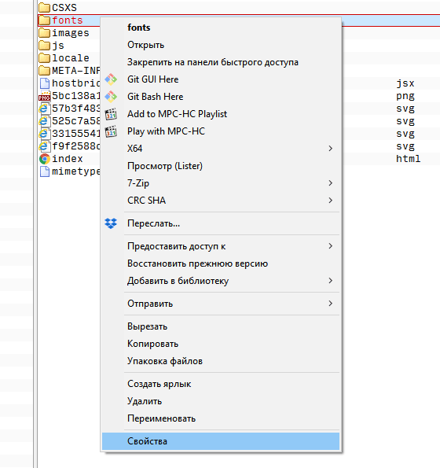The width and height of the screenshot is (440, 468).
Task: Click the Play with MPC-HC icon
Action: point(111,131)
